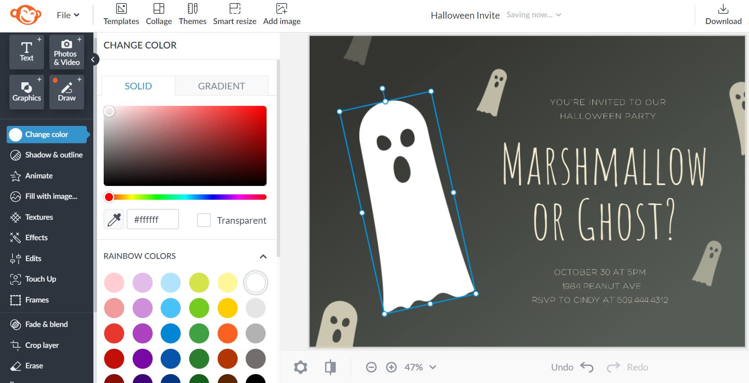Click Redo
Screen dimensions: 749x383
(627, 367)
